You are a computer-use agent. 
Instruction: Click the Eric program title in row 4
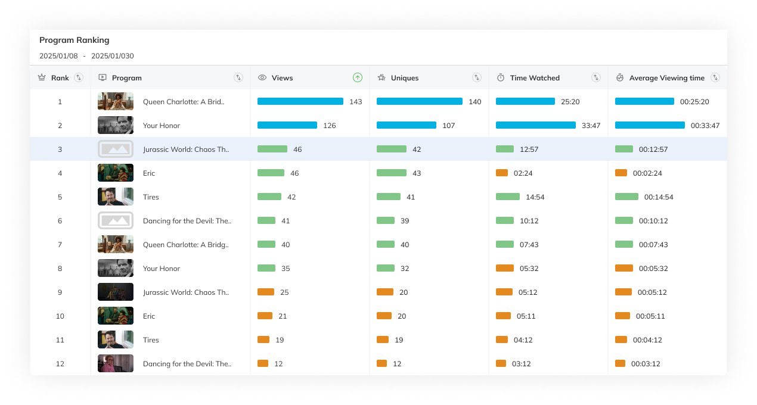point(149,173)
